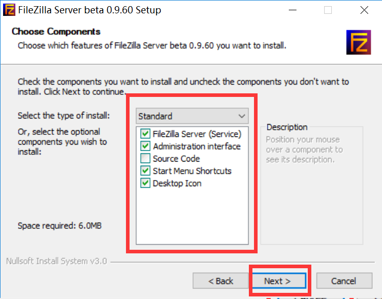This screenshot has height=299, width=382.
Task: Click the Choose Components heading
Action: pyautogui.click(x=56, y=31)
